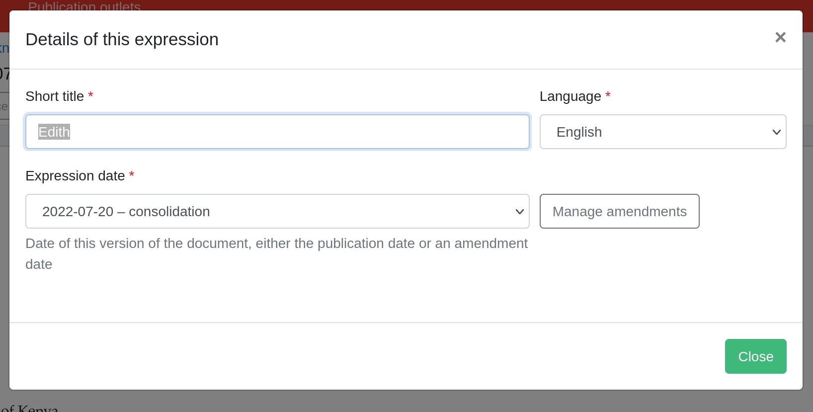This screenshot has width=813, height=412.
Task: Click the highlighted 'Edith' text
Action: point(54,132)
